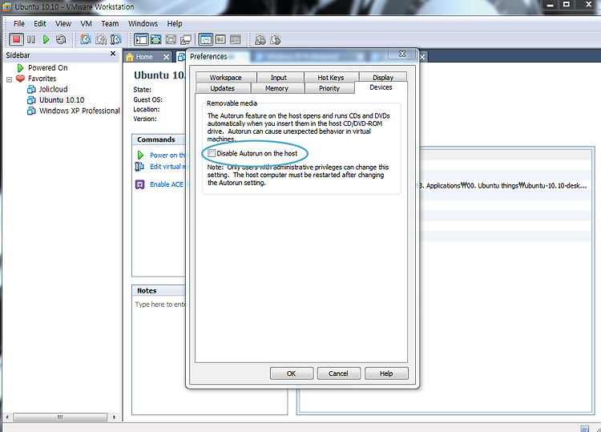Click OK in the Preferences dialog
The height and width of the screenshot is (432, 601).
click(292, 373)
